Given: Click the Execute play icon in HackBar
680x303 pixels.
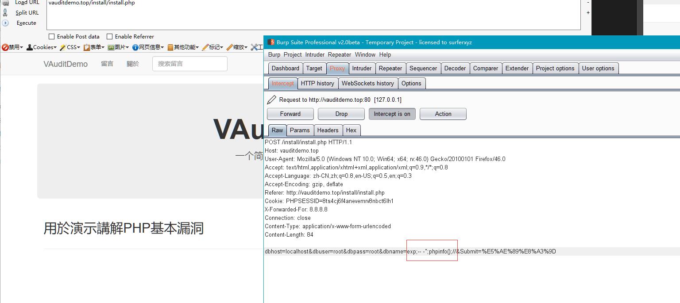Looking at the screenshot, I should point(5,23).
